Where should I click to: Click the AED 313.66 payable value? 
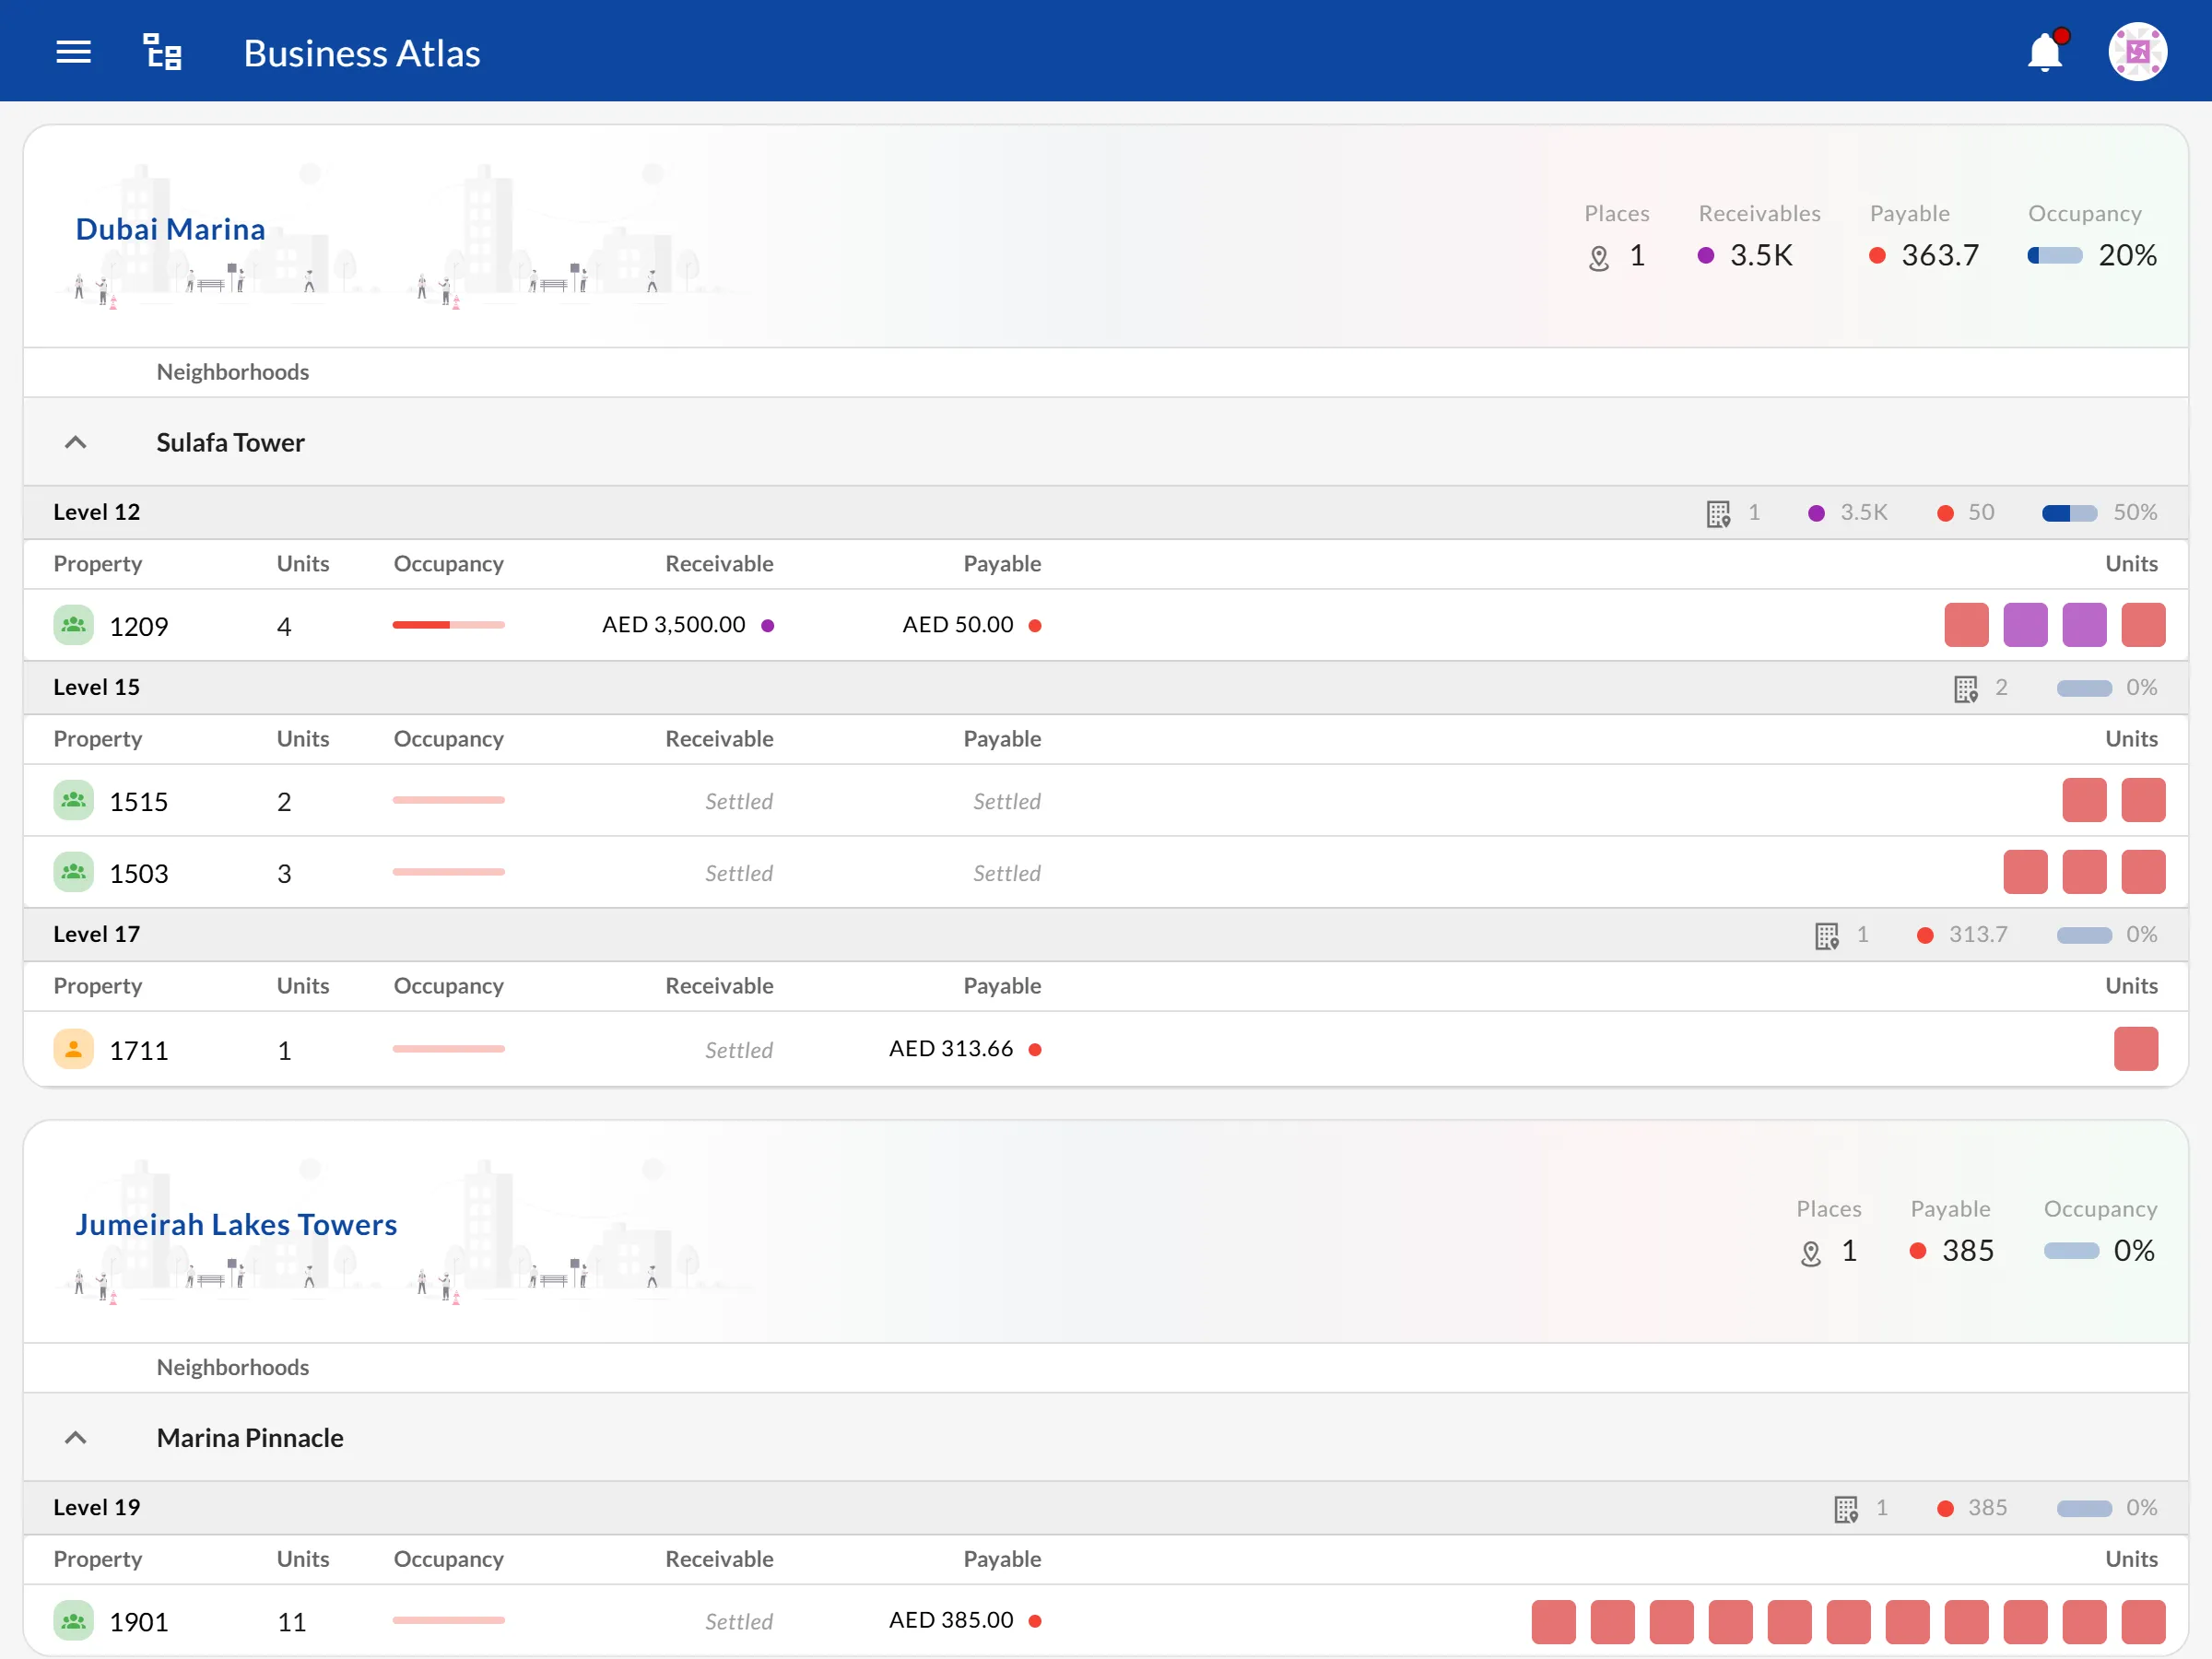951,1049
